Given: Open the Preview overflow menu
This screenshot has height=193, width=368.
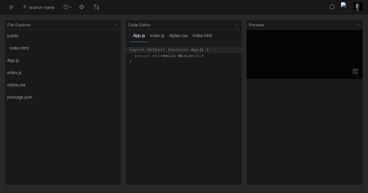Looking at the screenshot, I should pos(358,25).
